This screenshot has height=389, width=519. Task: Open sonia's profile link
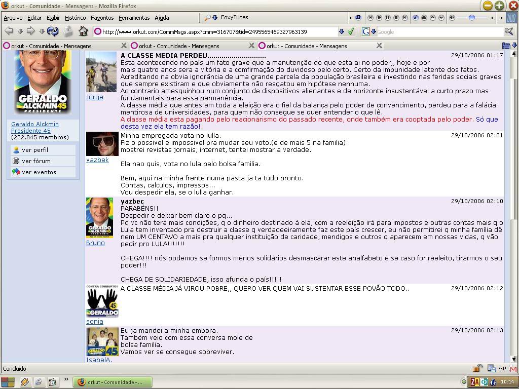95,322
